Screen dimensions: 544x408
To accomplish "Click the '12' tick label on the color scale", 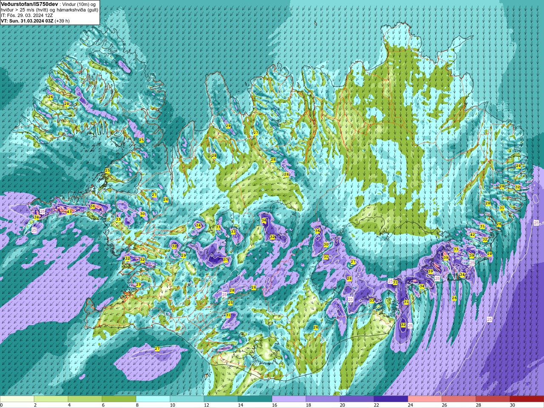I will tap(207, 405).
